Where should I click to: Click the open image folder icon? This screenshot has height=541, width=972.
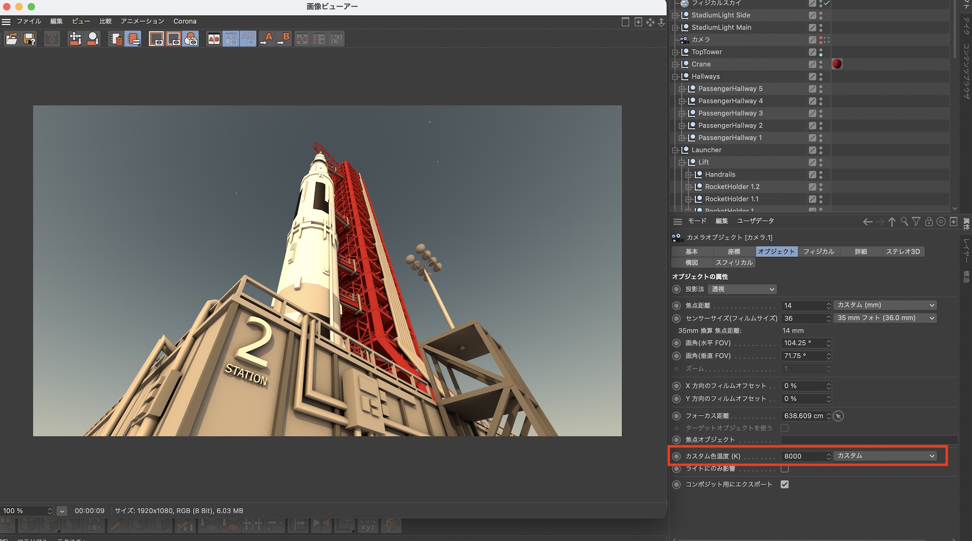point(12,39)
